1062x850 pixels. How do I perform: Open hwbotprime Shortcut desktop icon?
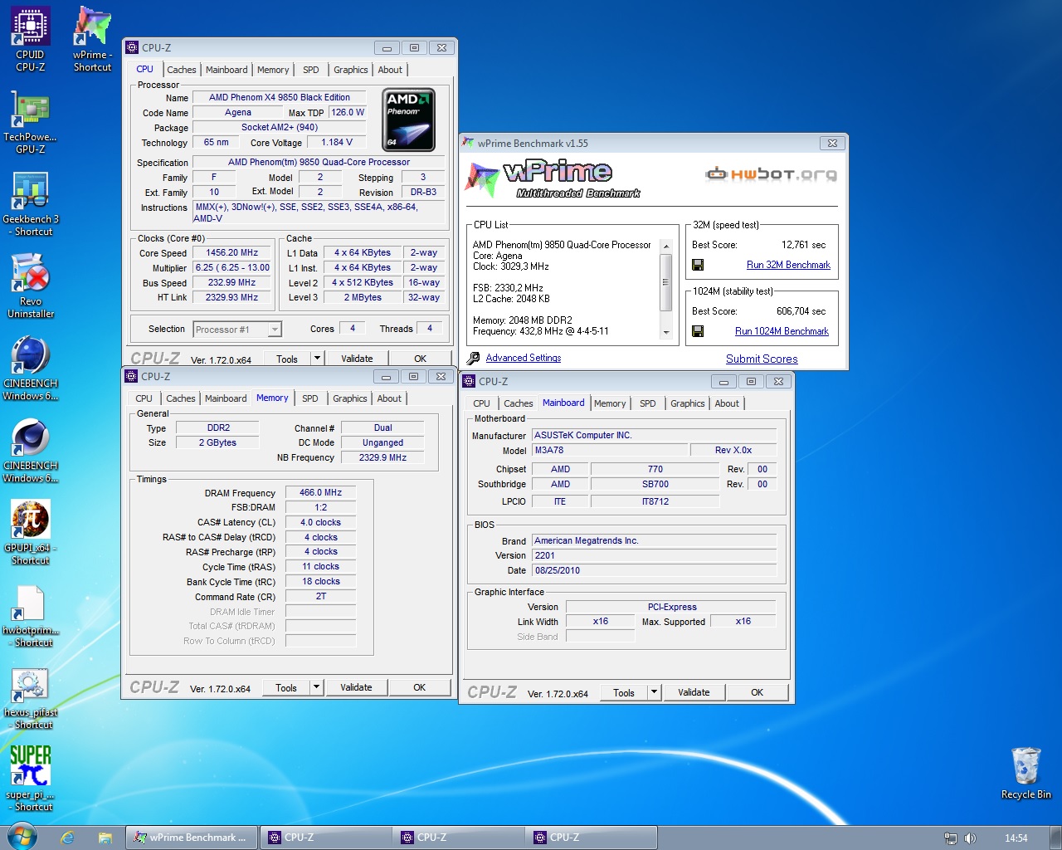click(x=31, y=614)
